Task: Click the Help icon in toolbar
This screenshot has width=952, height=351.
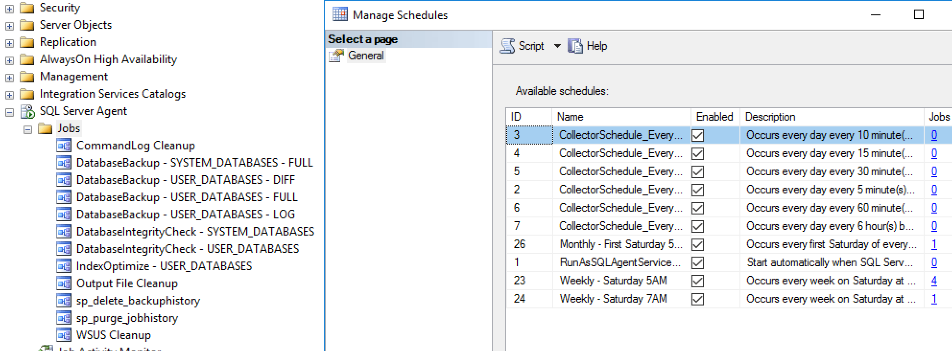Action: pyautogui.click(x=575, y=46)
